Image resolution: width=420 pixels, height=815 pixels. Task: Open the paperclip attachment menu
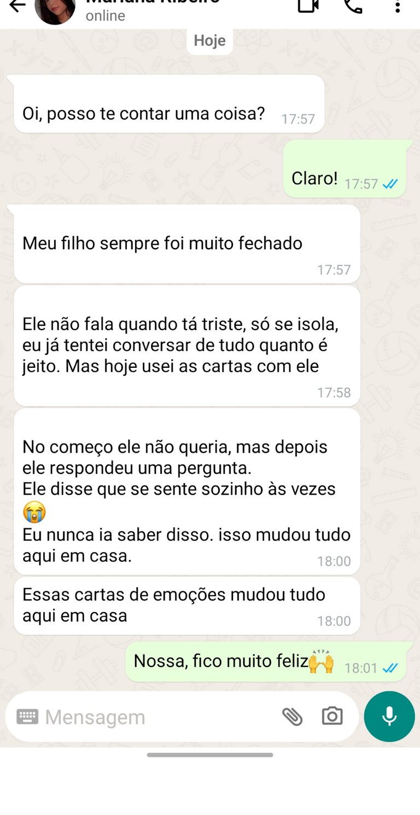click(292, 717)
